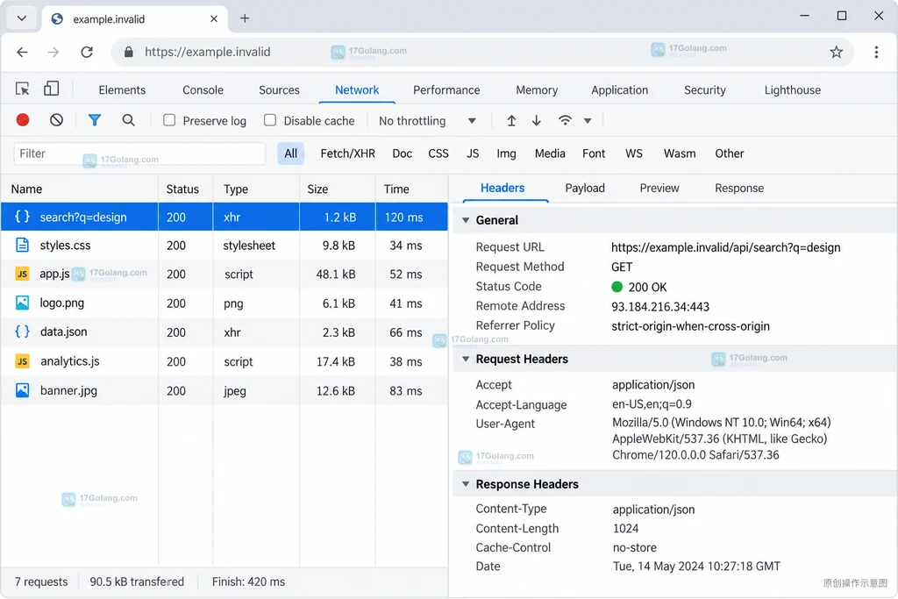Open the import HAR upload arrow icon
Viewport: 898px width, 599px height.
pyautogui.click(x=511, y=120)
